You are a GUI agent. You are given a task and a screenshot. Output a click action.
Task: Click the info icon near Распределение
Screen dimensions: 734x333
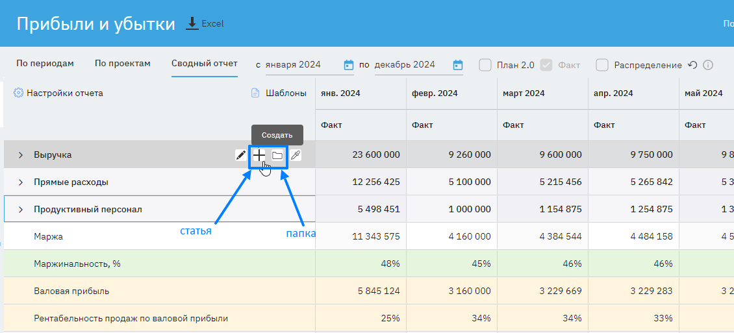click(708, 65)
